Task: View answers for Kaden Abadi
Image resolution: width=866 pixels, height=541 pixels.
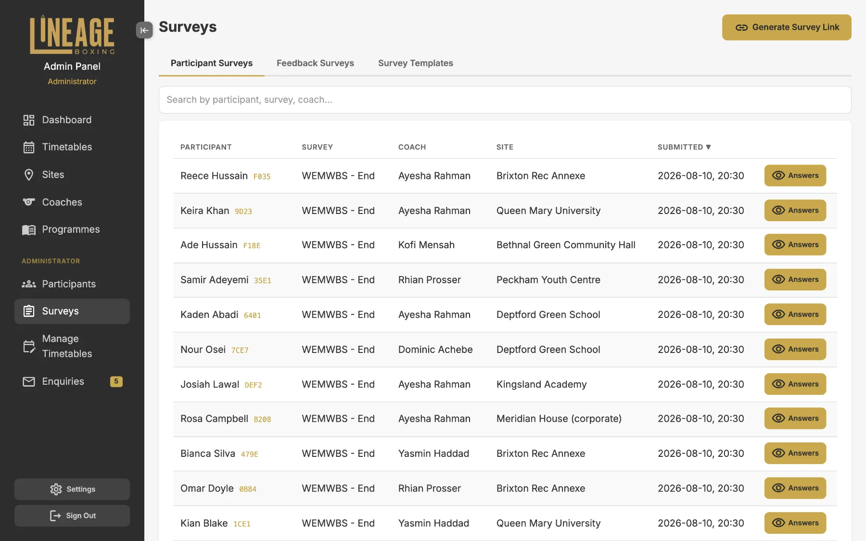Action: 795,315
